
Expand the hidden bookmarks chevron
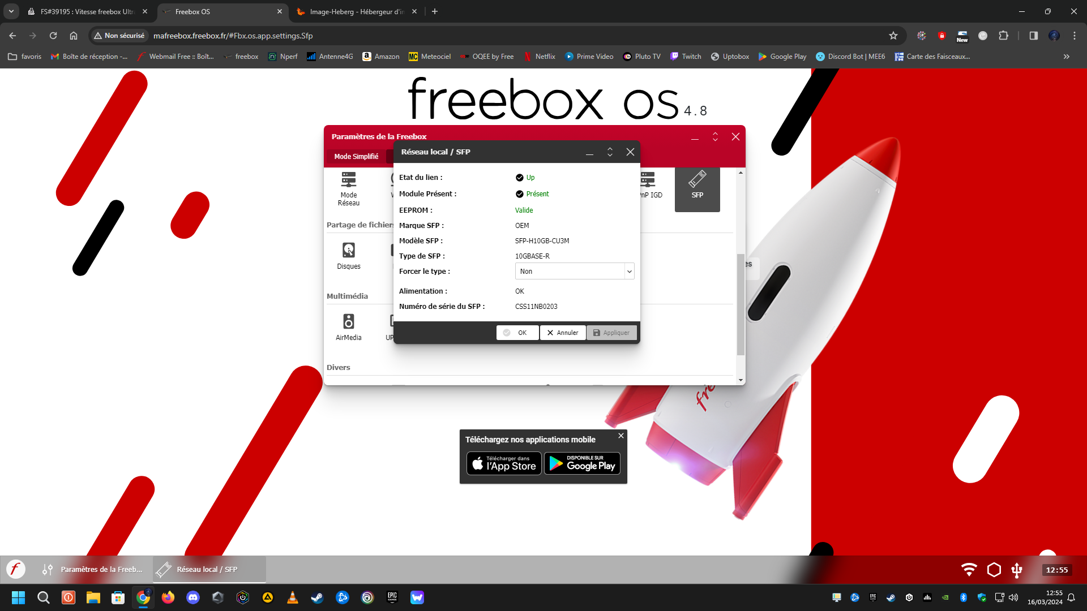[x=1067, y=57]
